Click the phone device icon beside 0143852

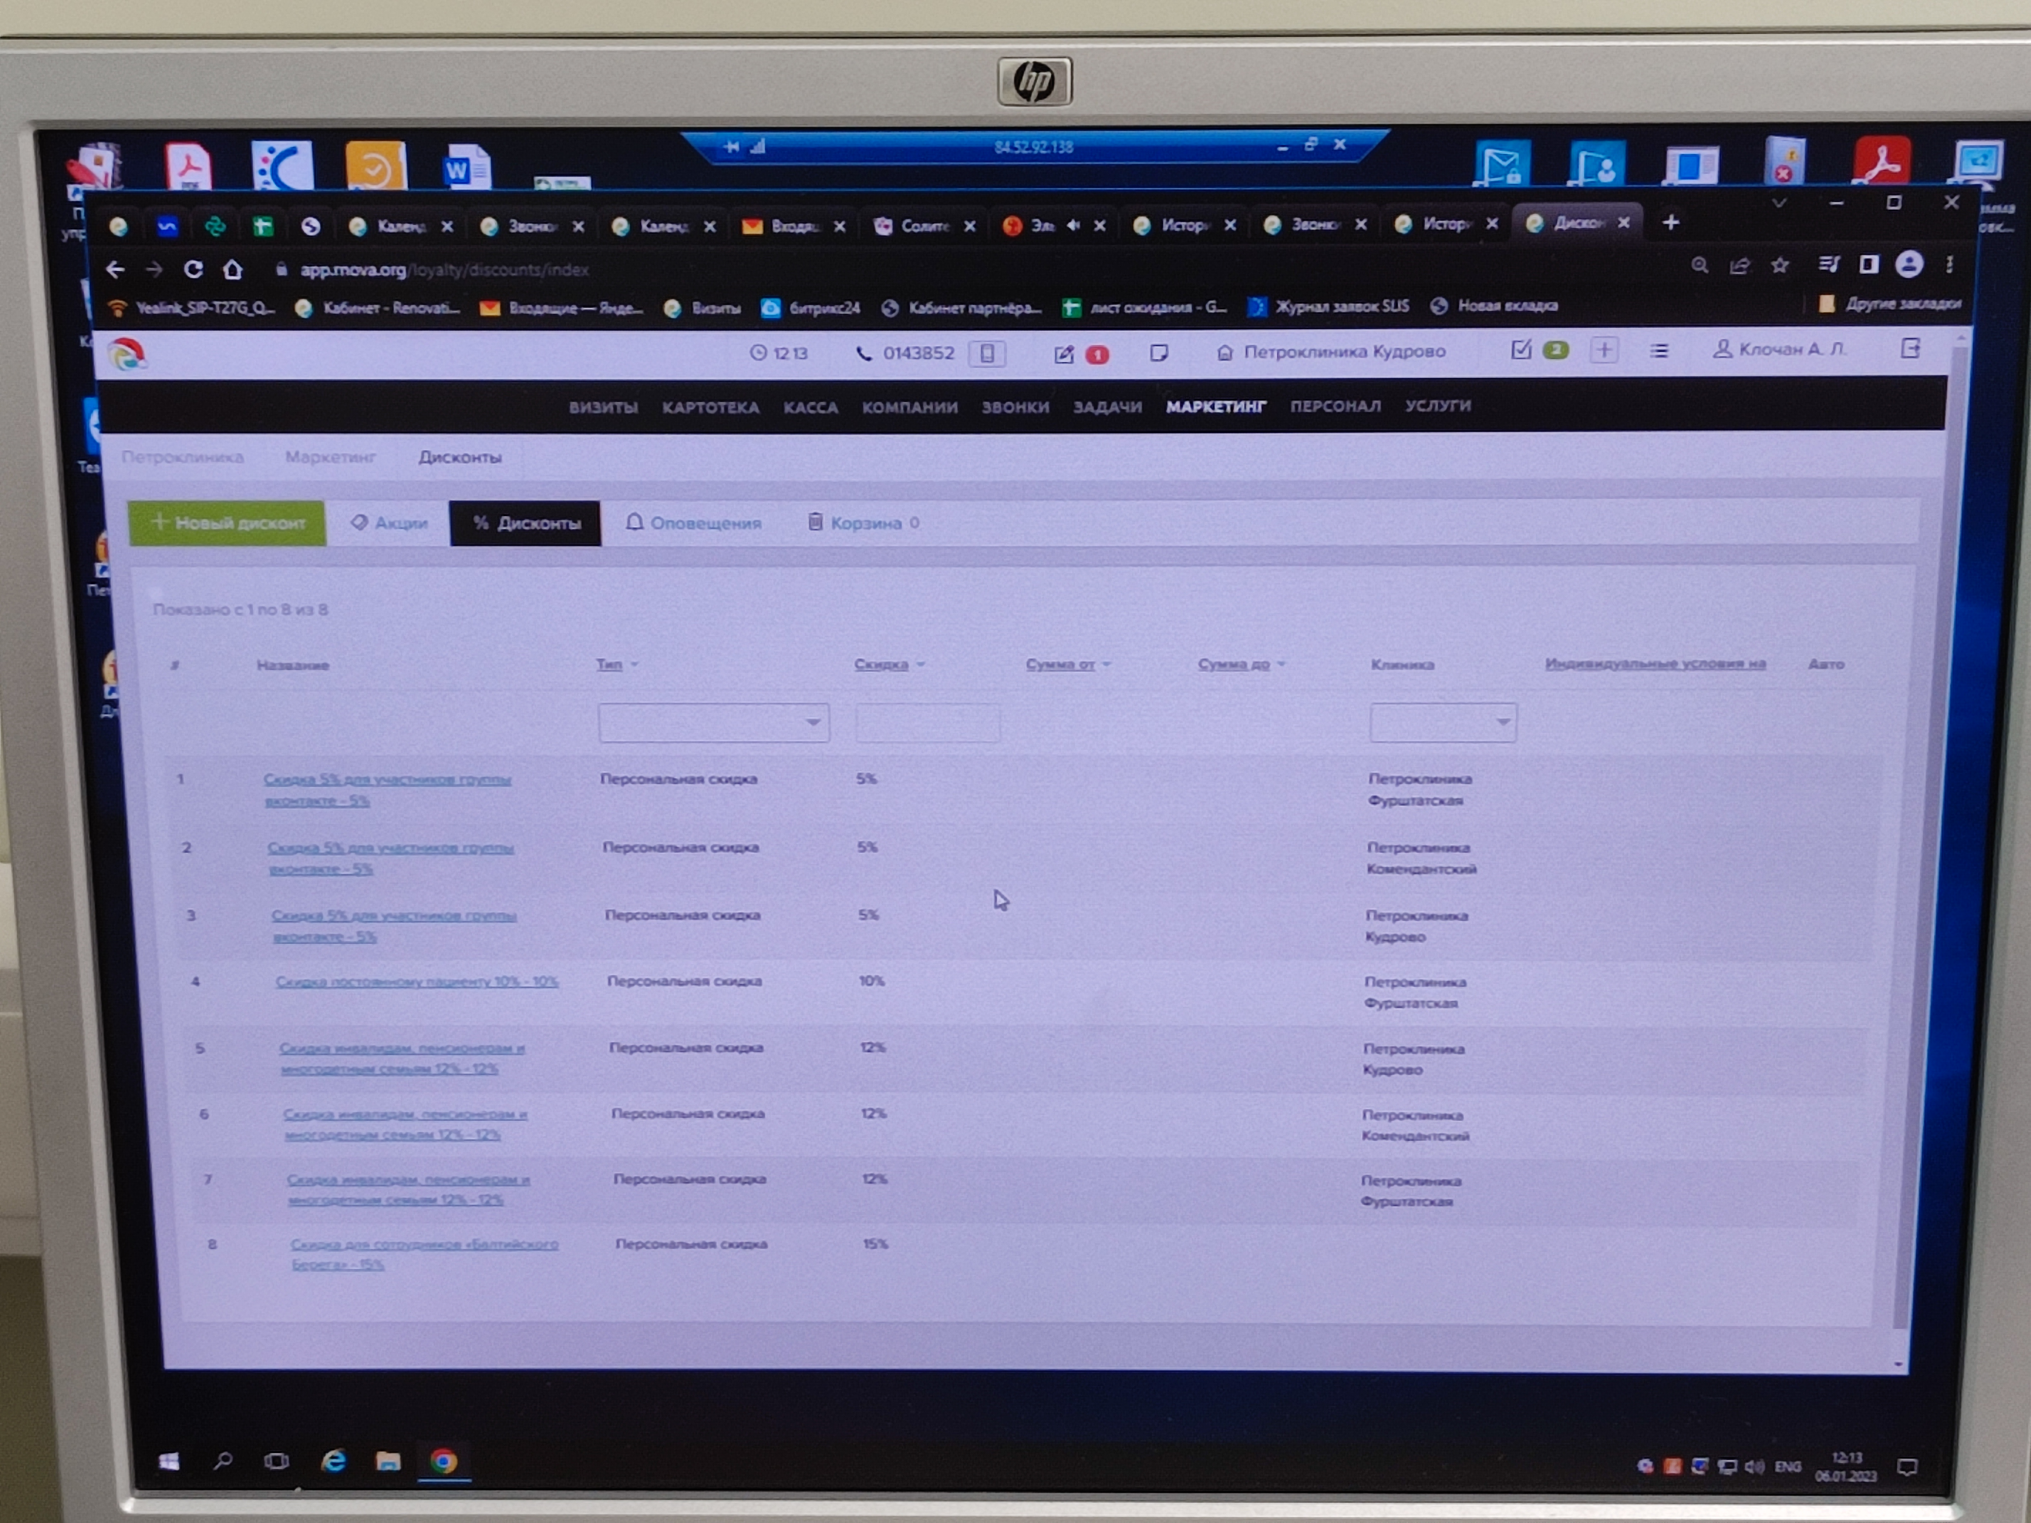(x=987, y=353)
